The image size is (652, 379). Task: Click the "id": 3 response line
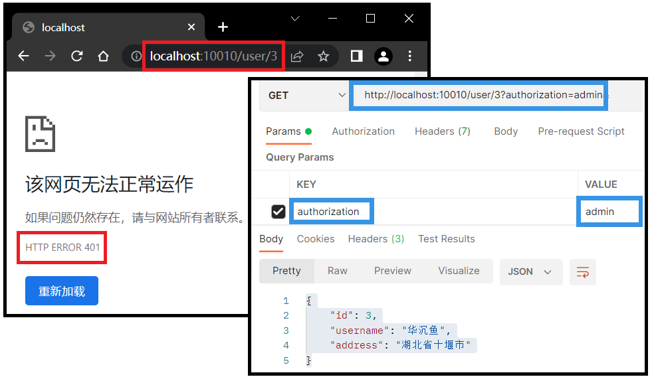point(353,315)
